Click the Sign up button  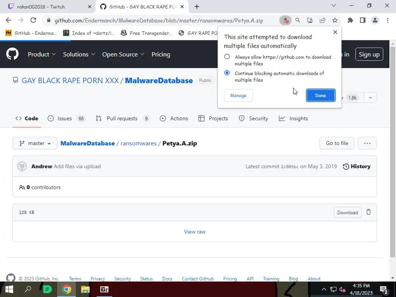click(x=369, y=54)
